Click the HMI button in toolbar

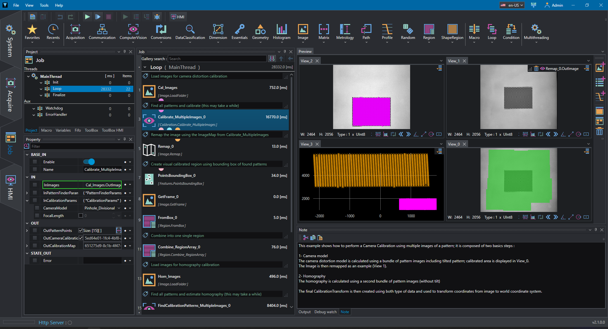178,17
